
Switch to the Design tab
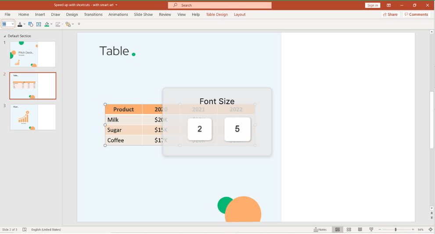pos(72,14)
